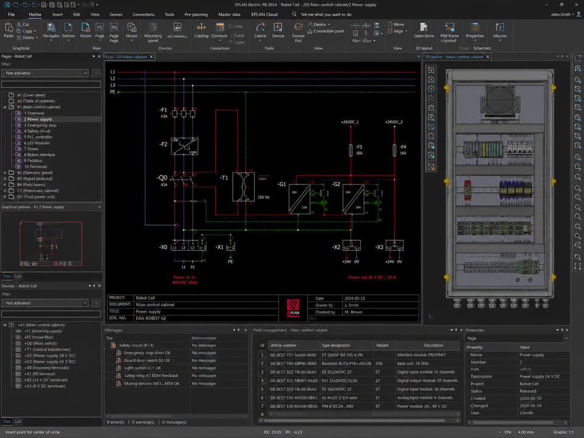584x438 pixels.
Task: Open the Navigator tool in the ribbon
Action: [51, 27]
